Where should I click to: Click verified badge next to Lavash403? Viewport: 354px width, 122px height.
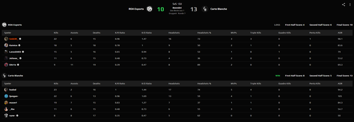tap(23, 52)
